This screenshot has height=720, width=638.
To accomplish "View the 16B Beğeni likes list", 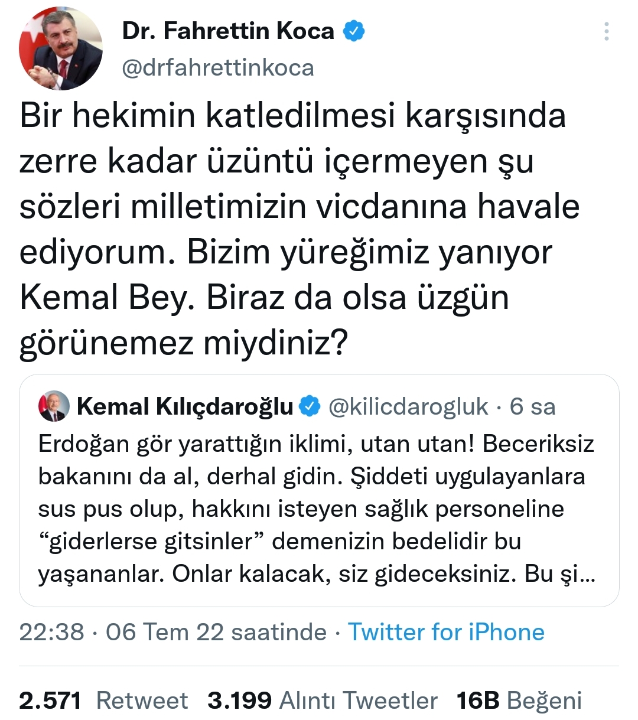I will click(519, 701).
